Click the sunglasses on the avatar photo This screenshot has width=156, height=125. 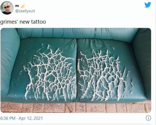7,7
